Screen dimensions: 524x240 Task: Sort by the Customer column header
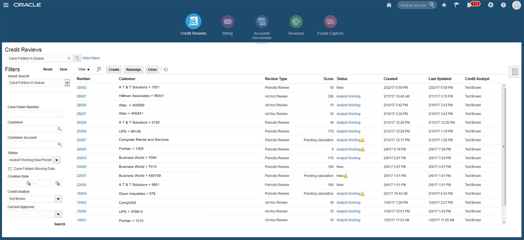tap(127, 79)
